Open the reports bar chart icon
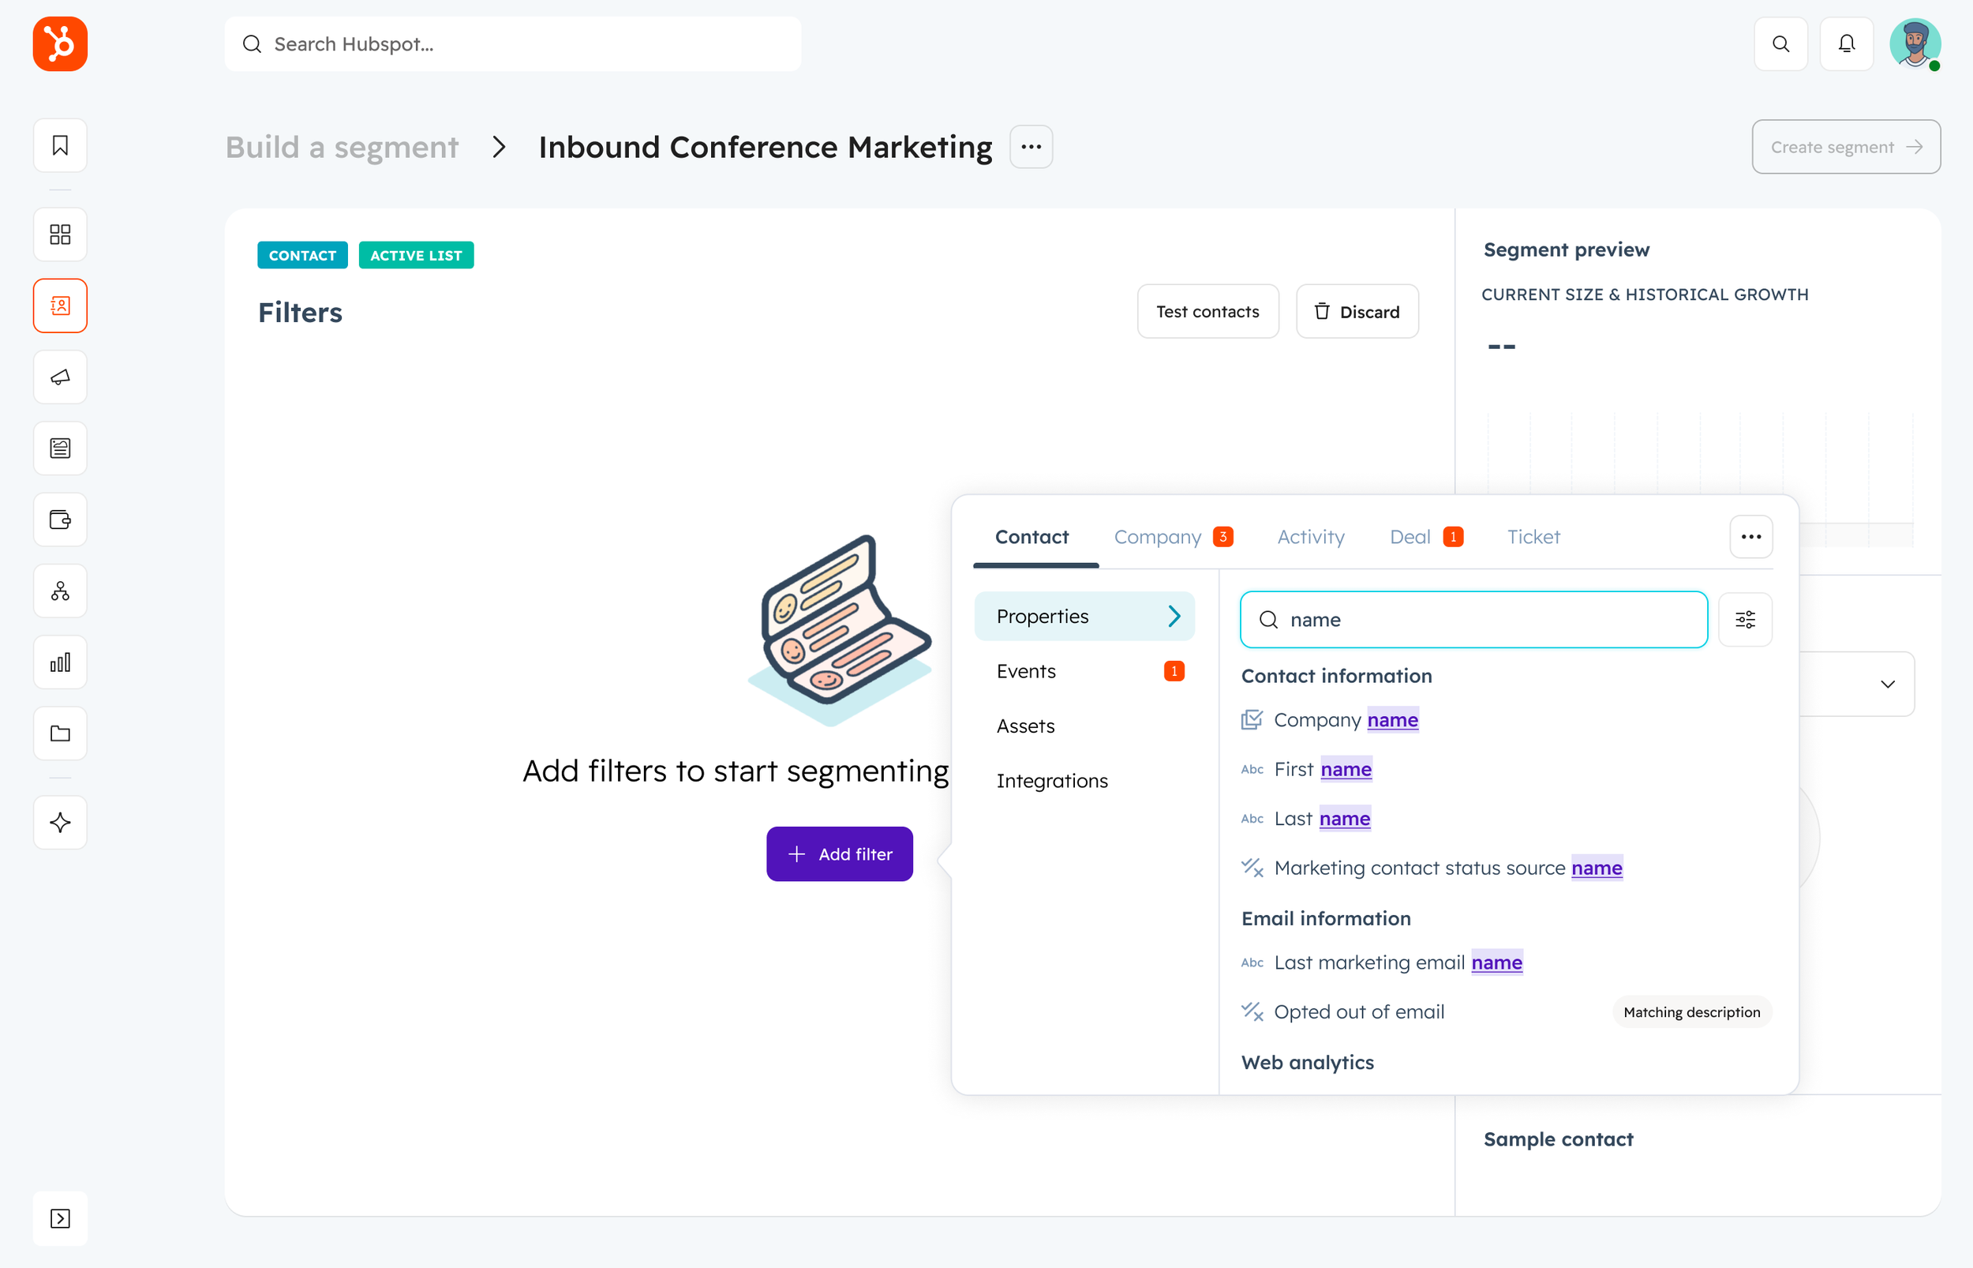This screenshot has width=1973, height=1268. point(60,662)
